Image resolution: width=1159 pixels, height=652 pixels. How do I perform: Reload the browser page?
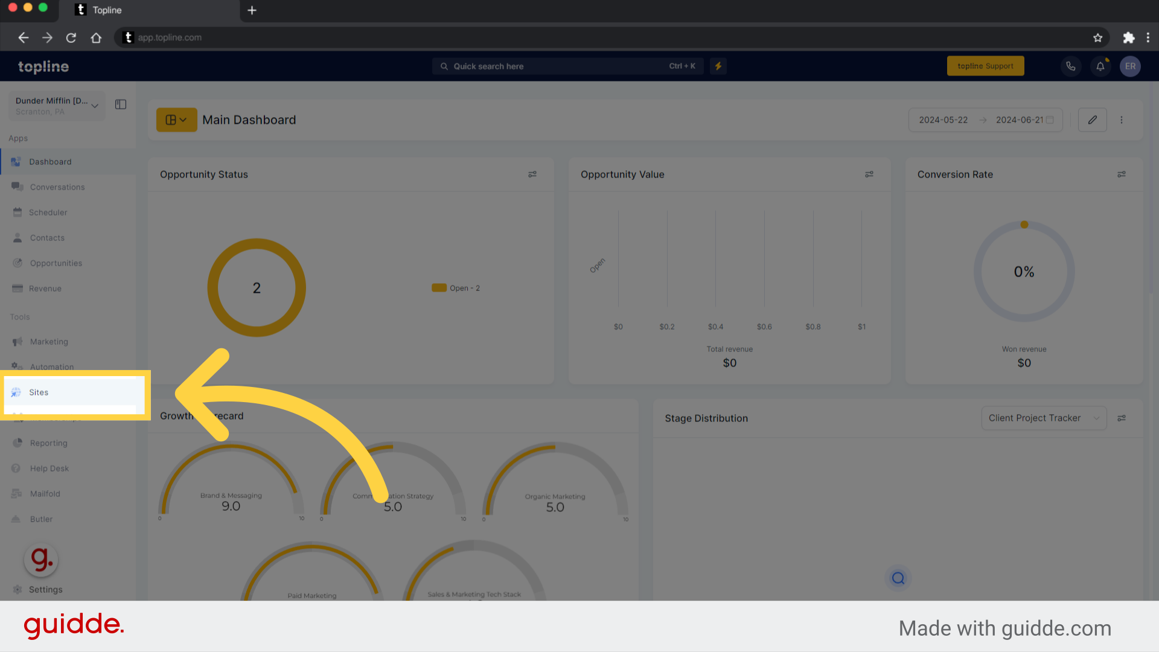pyautogui.click(x=71, y=37)
